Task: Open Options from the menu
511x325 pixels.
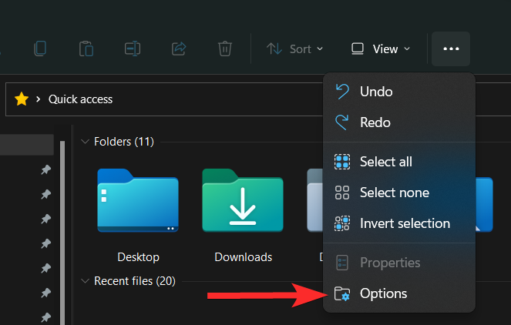Action: [383, 293]
